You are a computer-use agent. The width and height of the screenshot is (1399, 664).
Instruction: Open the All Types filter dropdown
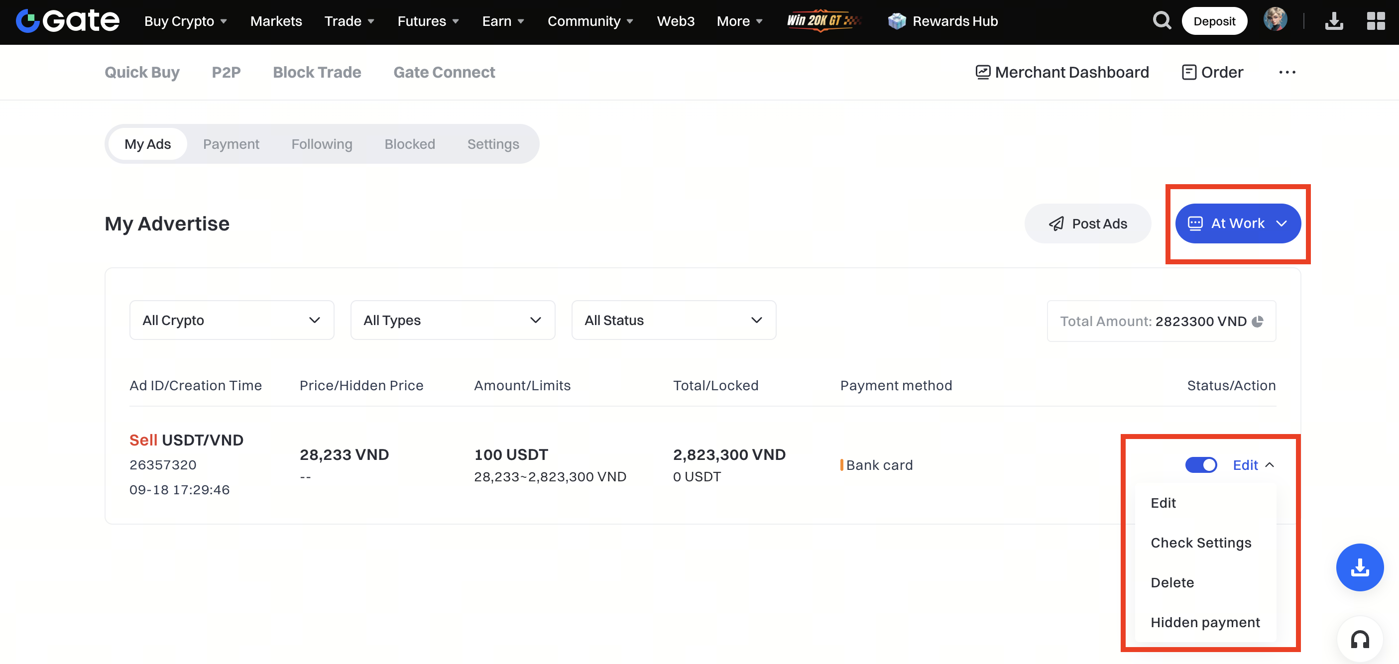[453, 321]
